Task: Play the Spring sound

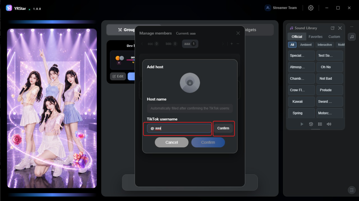Action: click(301, 113)
